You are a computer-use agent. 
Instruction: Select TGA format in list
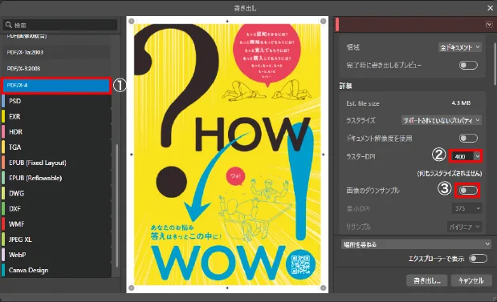tap(55, 147)
